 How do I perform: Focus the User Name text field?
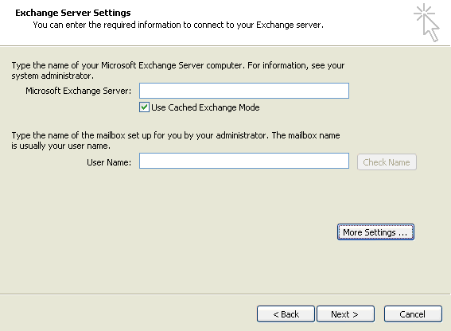(x=244, y=161)
